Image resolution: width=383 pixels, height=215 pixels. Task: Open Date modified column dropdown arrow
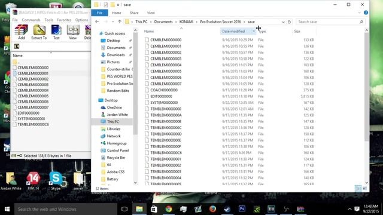[254, 31]
